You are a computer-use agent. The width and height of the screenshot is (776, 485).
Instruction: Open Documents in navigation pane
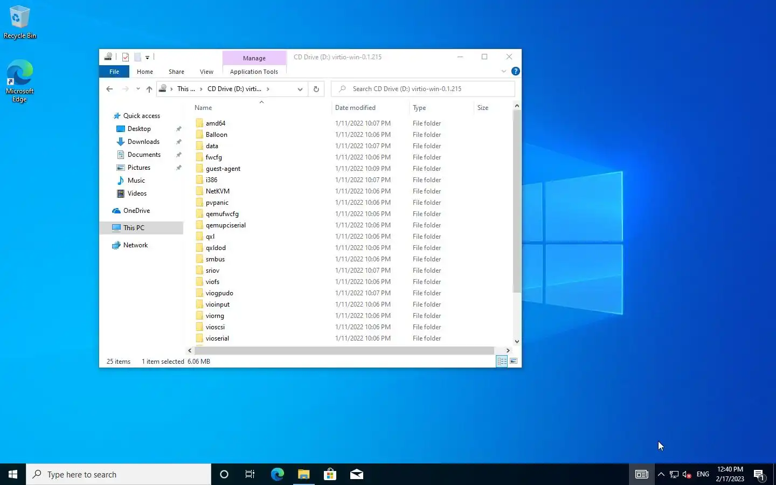click(144, 155)
